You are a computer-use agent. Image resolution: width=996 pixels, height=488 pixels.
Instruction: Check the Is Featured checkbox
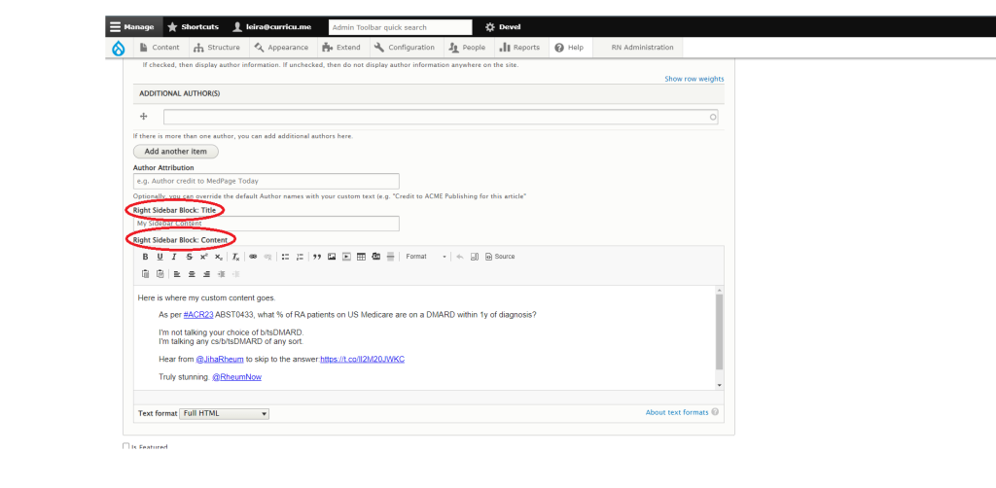click(126, 446)
